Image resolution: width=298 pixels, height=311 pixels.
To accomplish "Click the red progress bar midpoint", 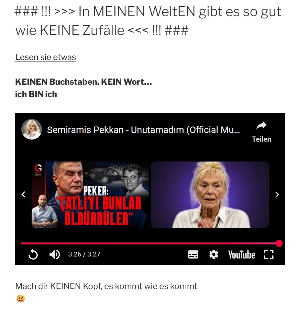I will (150, 243).
